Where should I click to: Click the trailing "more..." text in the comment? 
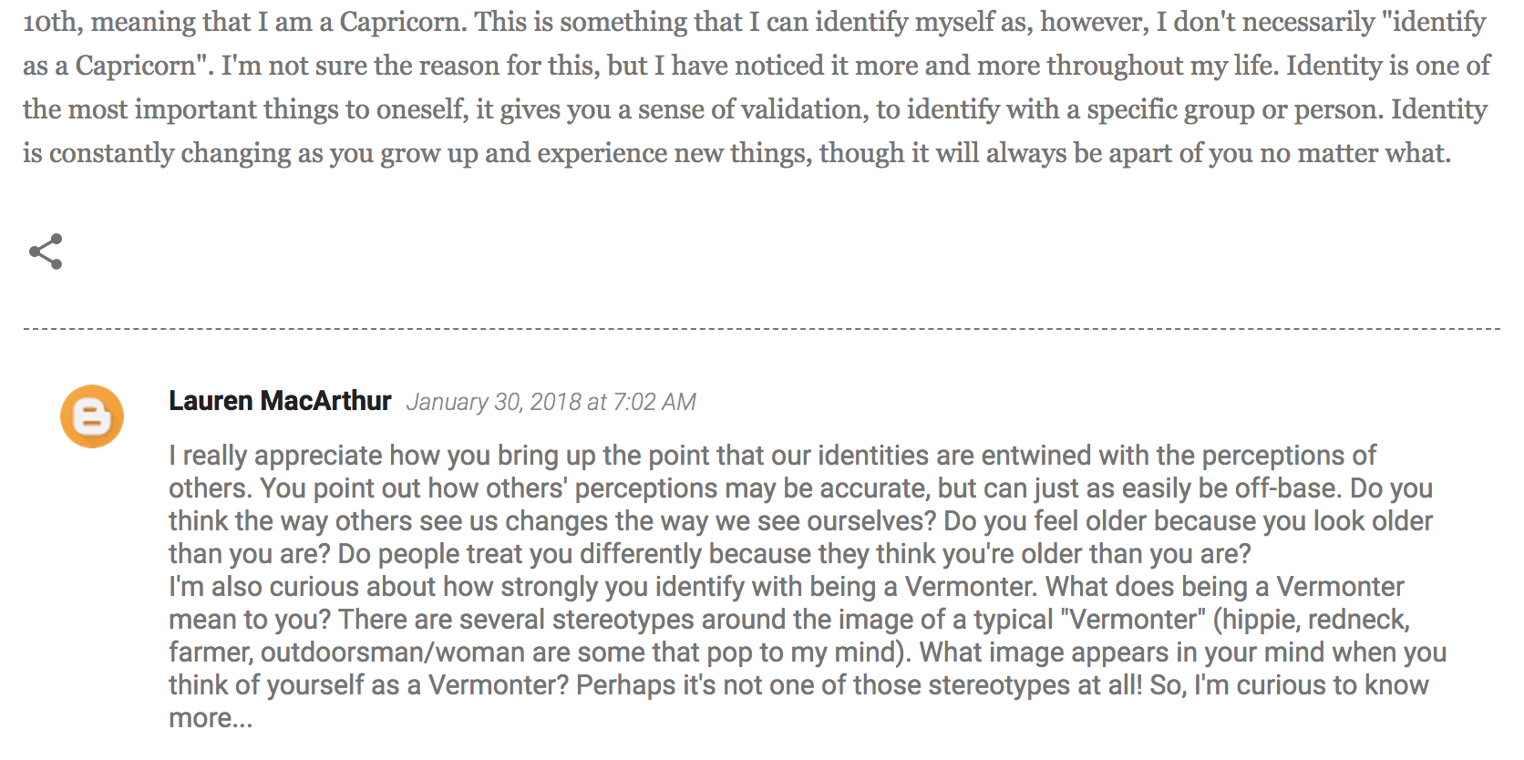click(x=211, y=718)
